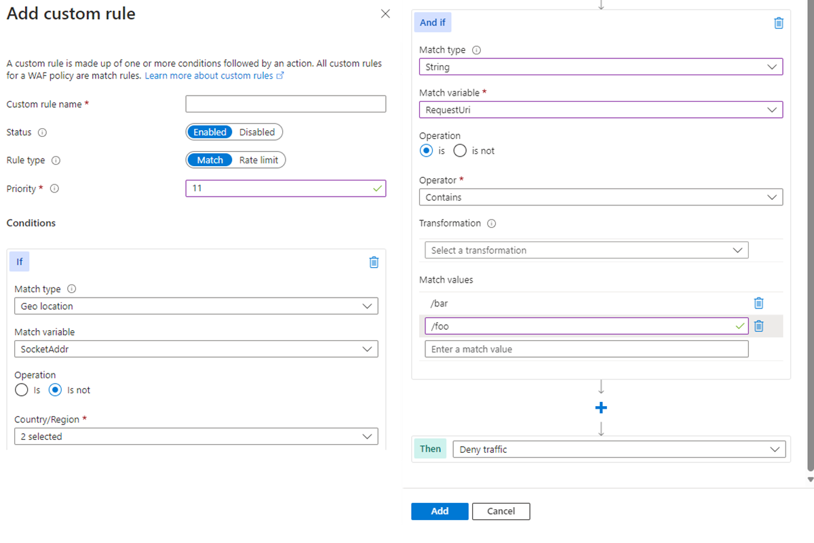This screenshot has width=814, height=543.
Task: Show info tooltip for Status
Action: tap(43, 132)
